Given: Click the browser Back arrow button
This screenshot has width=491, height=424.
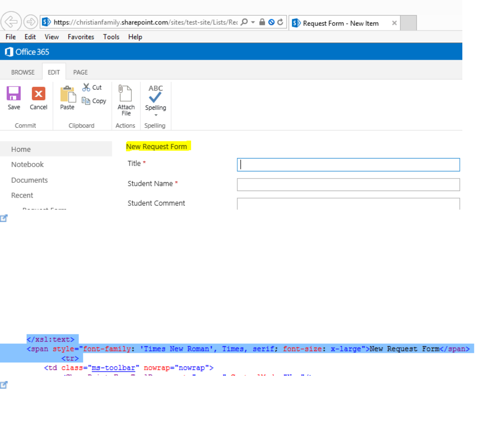Looking at the screenshot, I should point(11,22).
